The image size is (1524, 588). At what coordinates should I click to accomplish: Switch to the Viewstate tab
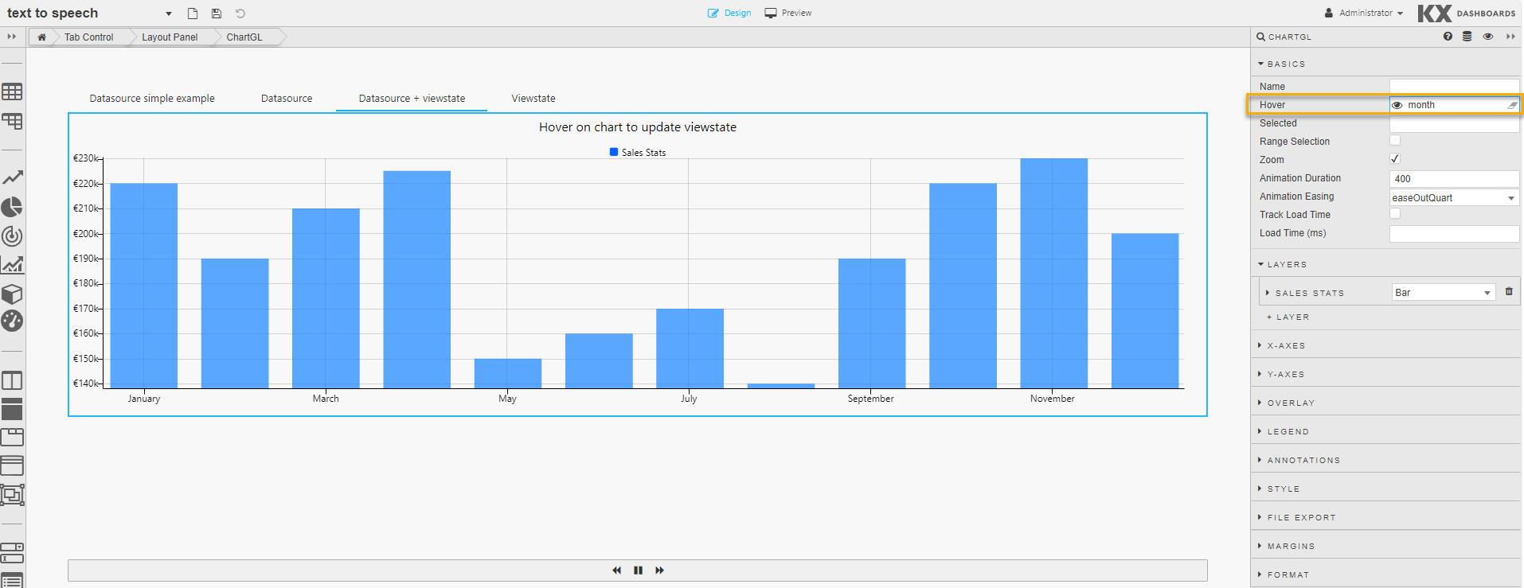[533, 99]
